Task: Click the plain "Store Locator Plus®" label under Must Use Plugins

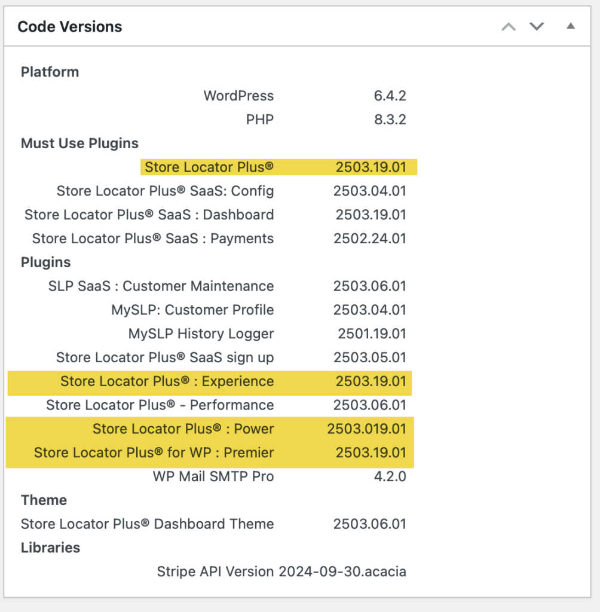Action: point(209,167)
